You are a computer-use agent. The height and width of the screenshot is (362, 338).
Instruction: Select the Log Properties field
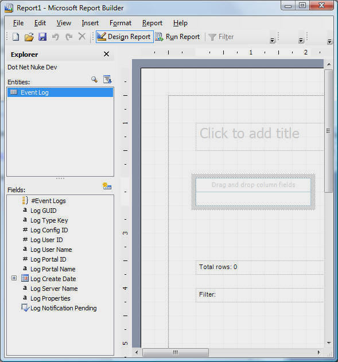click(50, 298)
